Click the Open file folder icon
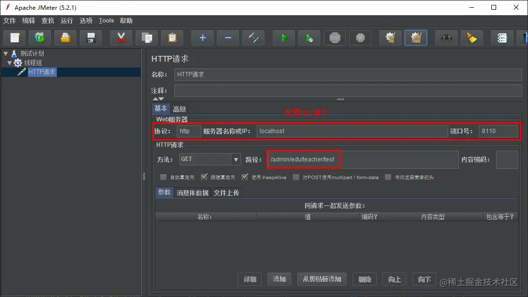Viewport: 528px width, 297px height. pos(65,38)
